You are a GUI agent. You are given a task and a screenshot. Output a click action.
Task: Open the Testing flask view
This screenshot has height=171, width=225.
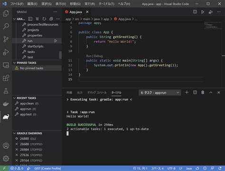pyautogui.click(x=6, y=91)
